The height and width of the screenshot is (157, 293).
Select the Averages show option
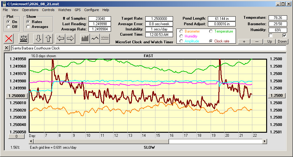[x=28, y=27]
